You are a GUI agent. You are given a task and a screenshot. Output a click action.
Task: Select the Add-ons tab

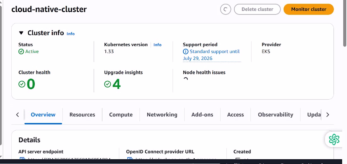[x=202, y=115]
